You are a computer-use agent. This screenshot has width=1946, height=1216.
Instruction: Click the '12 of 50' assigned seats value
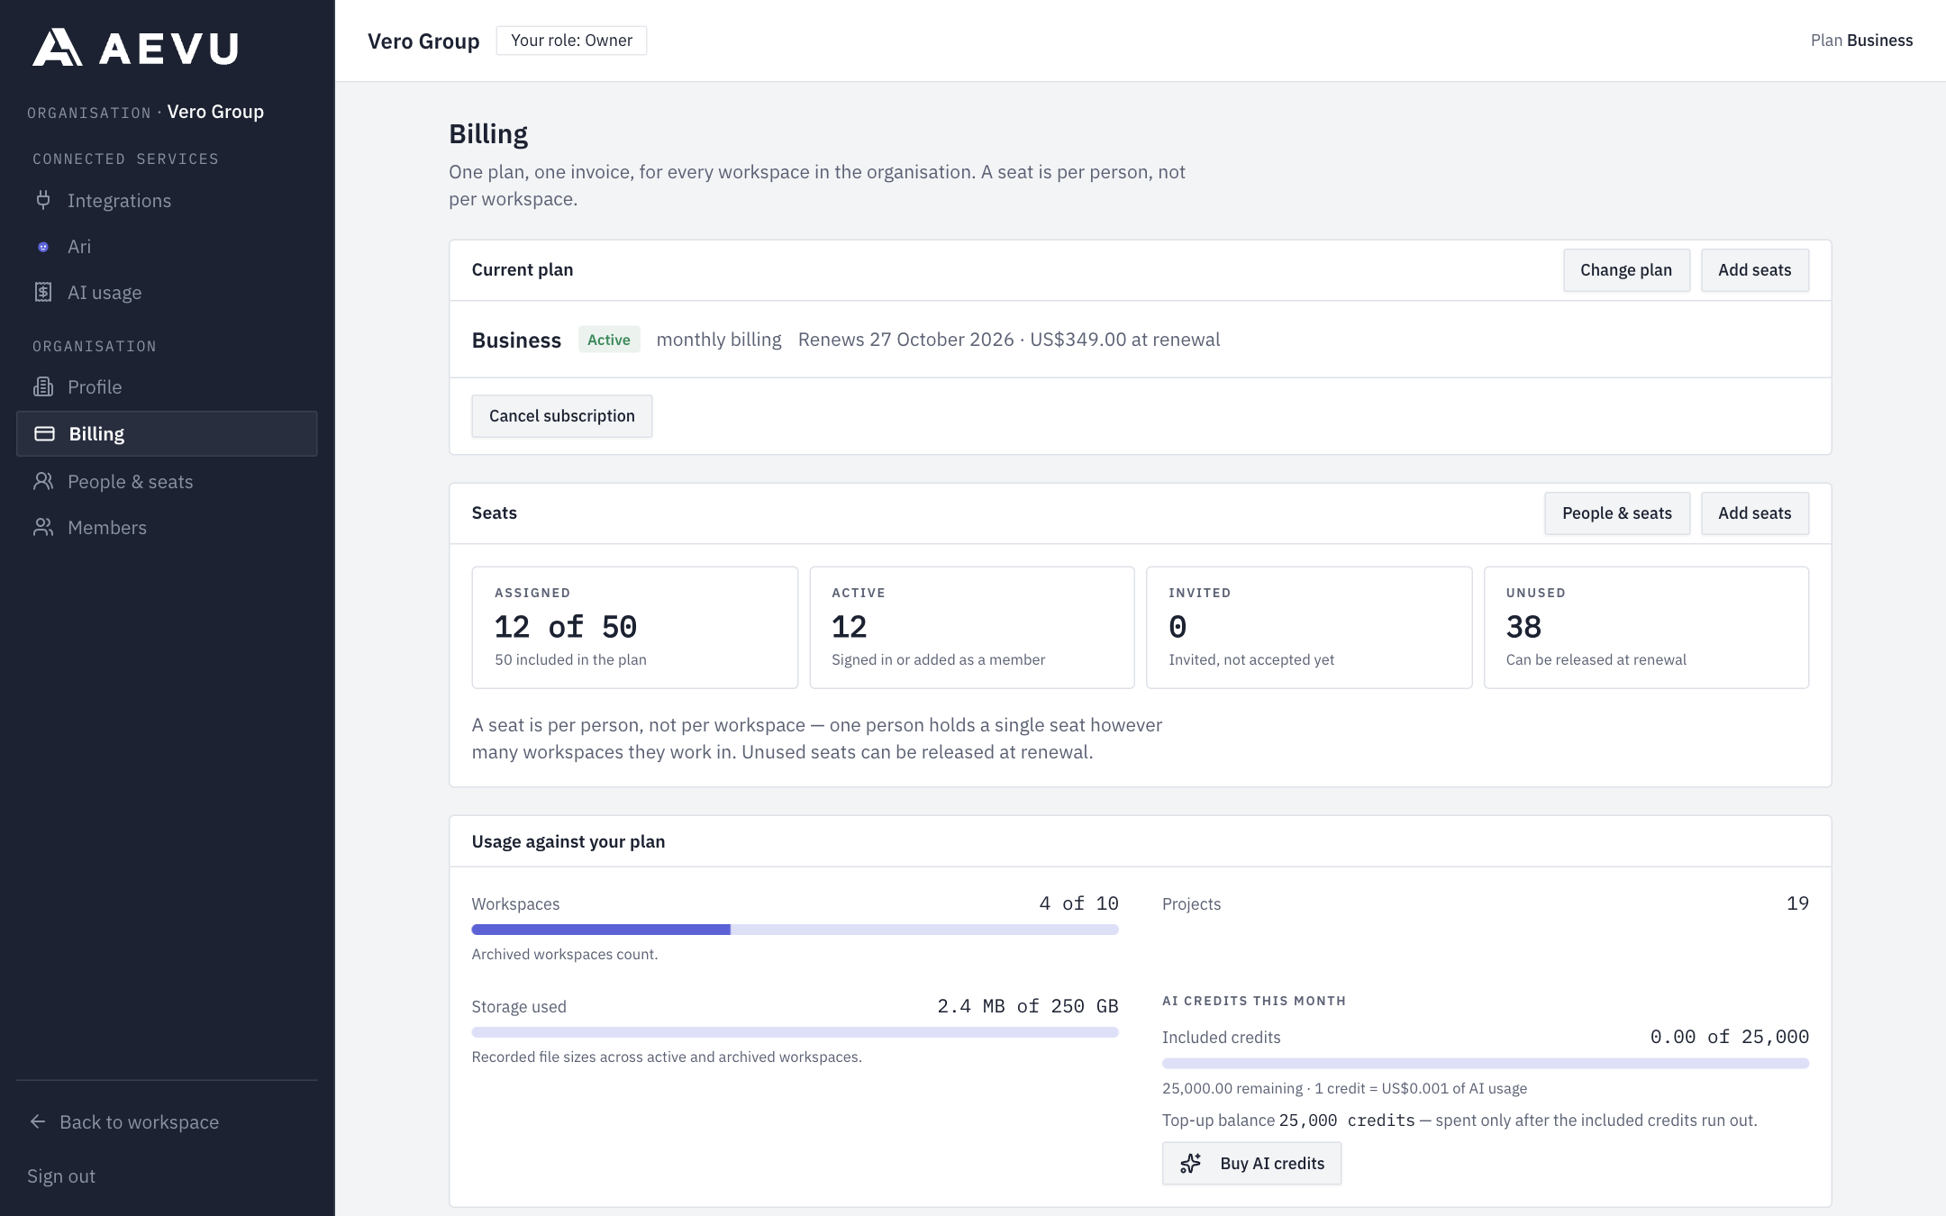point(566,627)
